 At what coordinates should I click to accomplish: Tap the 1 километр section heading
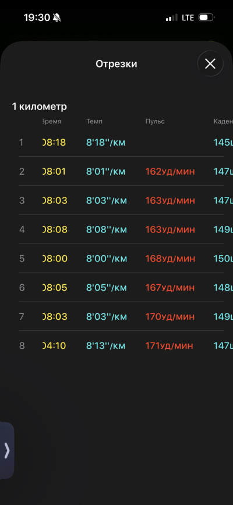click(x=39, y=107)
